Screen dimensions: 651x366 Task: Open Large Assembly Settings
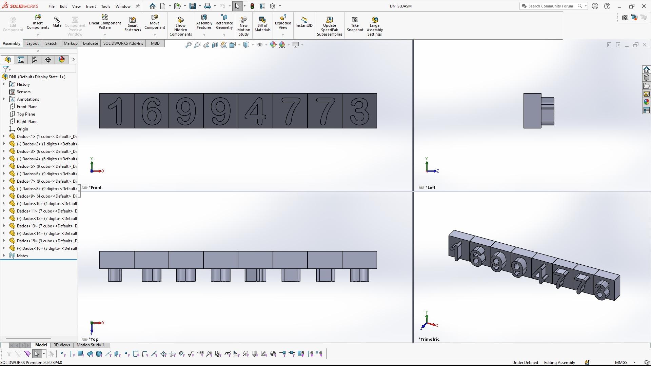(x=375, y=26)
